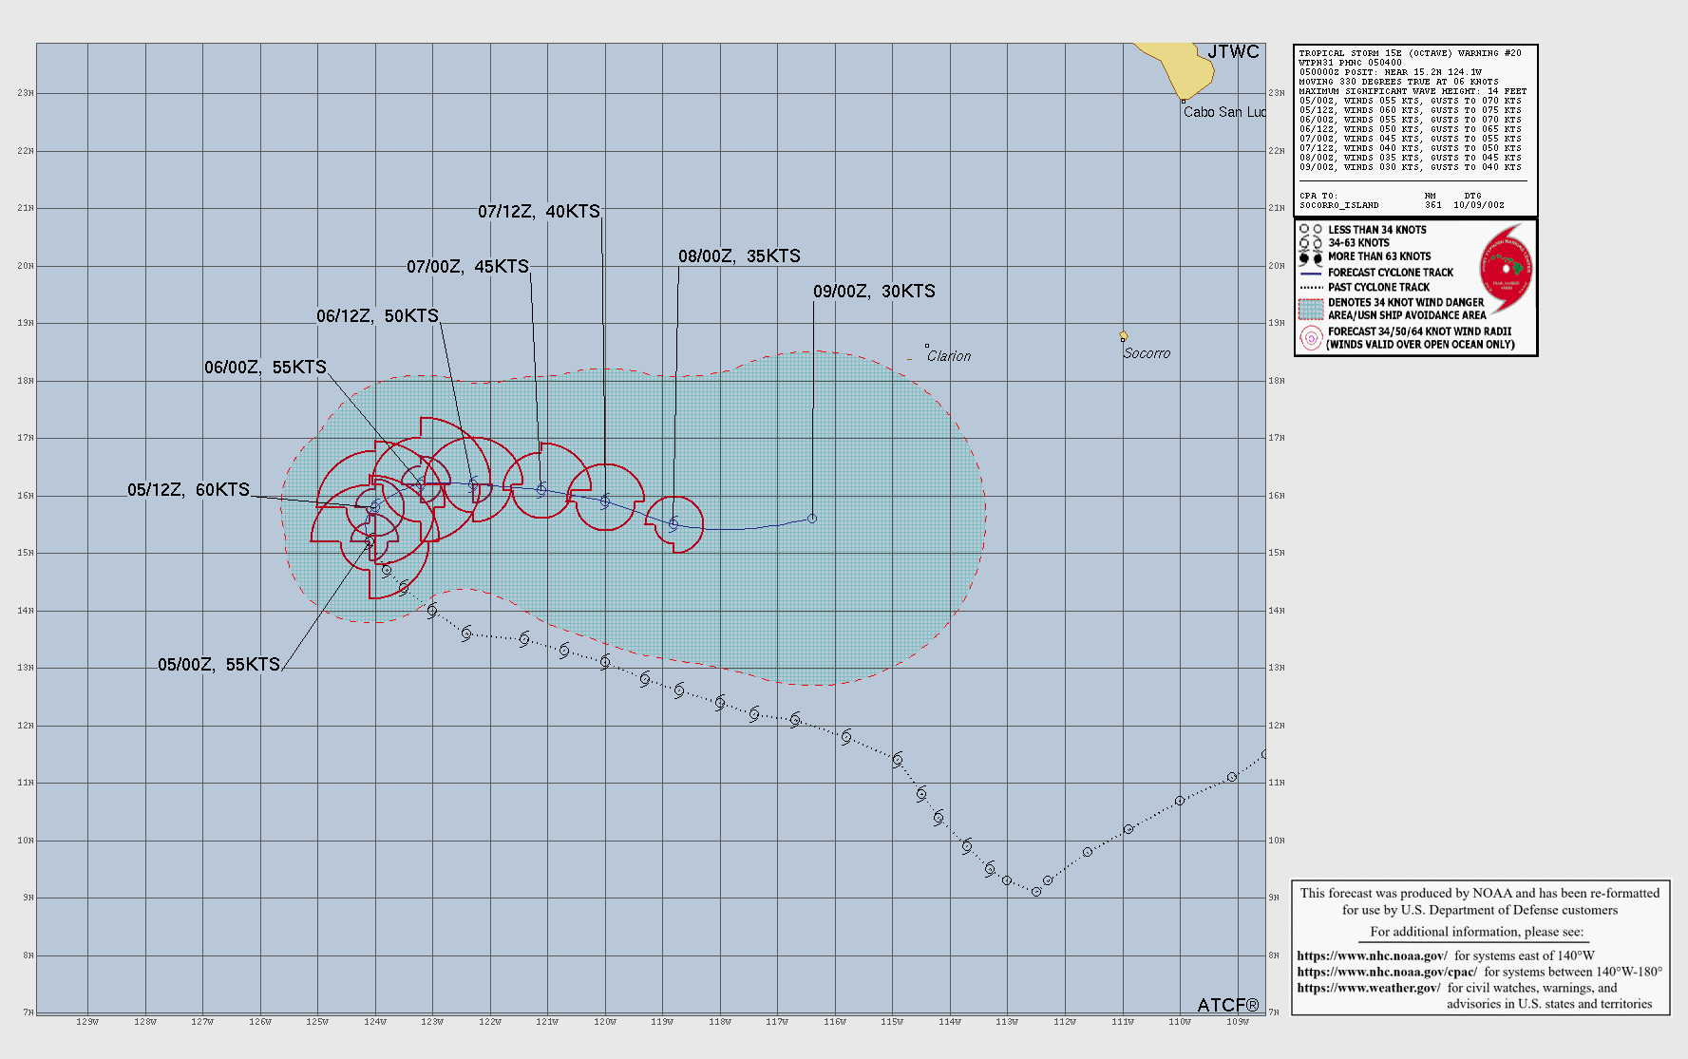Open the www.weather.gov/ link
The height and width of the screenshot is (1059, 1688).
(1368, 988)
